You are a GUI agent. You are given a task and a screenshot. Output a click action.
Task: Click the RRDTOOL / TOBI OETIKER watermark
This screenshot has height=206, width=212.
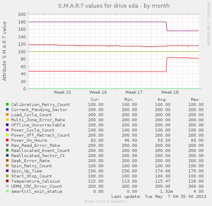(x=209, y=24)
